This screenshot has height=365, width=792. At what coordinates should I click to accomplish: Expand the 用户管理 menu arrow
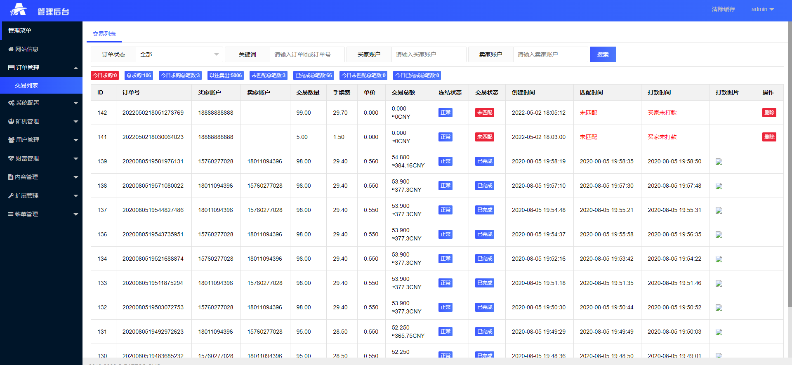(76, 140)
